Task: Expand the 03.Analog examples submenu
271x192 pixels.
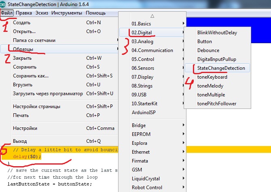Action: 142,42
